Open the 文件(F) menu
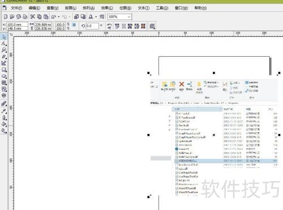This screenshot has height=210, width=283. pyautogui.click(x=16, y=8)
